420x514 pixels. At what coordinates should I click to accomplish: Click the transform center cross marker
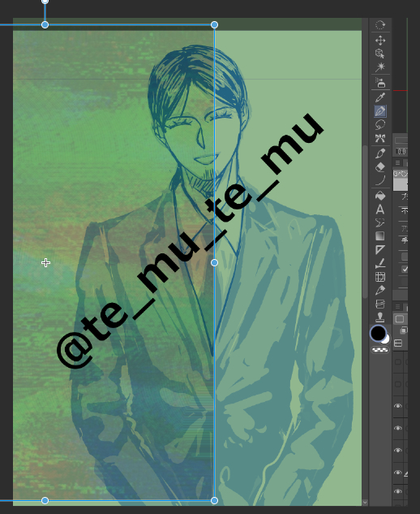45,262
